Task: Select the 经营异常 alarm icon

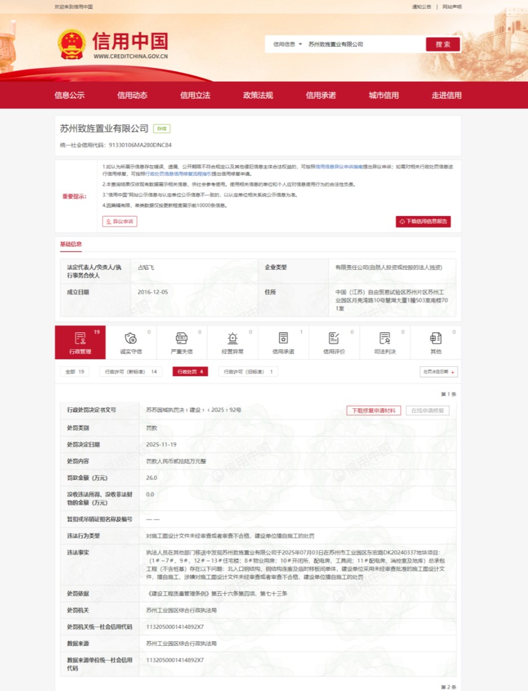Action: tap(232, 338)
